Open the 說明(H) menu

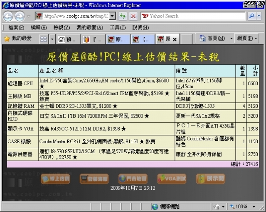[140, 27]
